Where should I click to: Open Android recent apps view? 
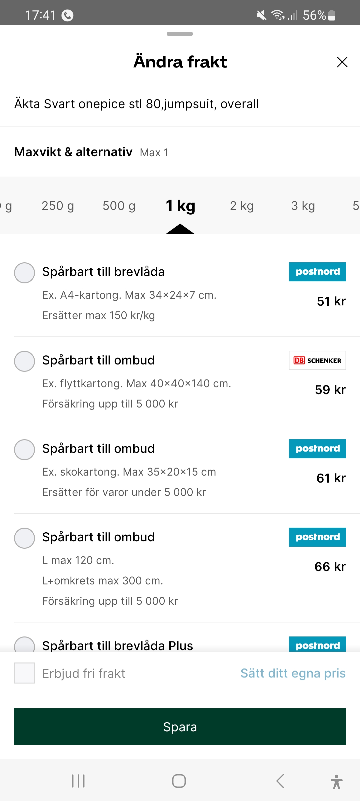[78, 781]
